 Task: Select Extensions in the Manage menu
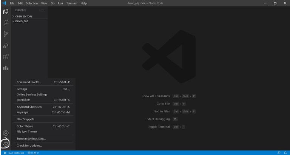pyautogui.click(x=43, y=100)
